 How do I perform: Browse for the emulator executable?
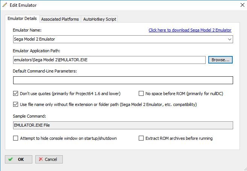click(220, 60)
